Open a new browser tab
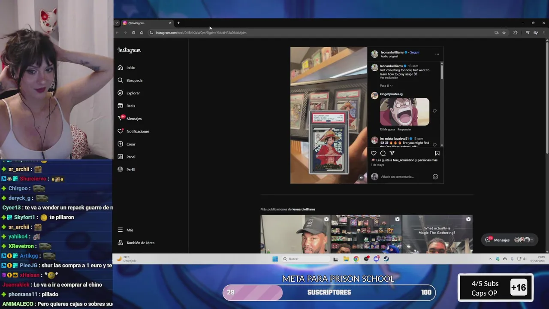The height and width of the screenshot is (309, 549). point(178,23)
